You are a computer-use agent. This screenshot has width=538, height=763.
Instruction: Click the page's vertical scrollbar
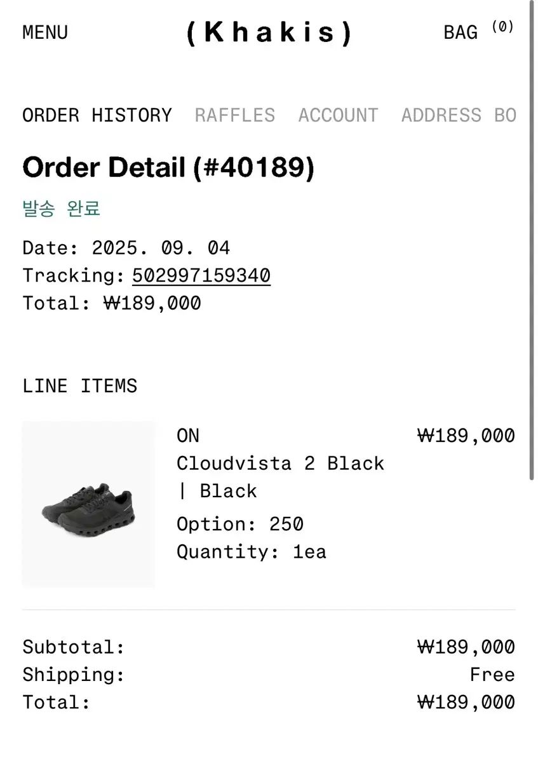[x=532, y=242]
